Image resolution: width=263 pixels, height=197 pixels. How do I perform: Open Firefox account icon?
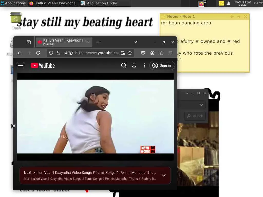tap(152, 53)
